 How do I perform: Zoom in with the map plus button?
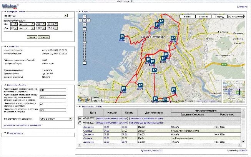click(85, 29)
